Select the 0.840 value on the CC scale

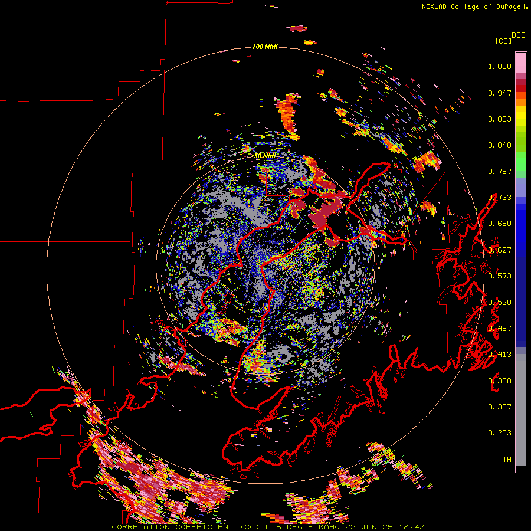click(500, 145)
